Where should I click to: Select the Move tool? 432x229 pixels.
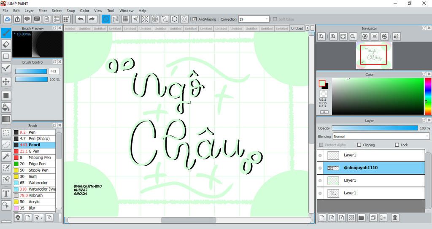tap(6, 81)
